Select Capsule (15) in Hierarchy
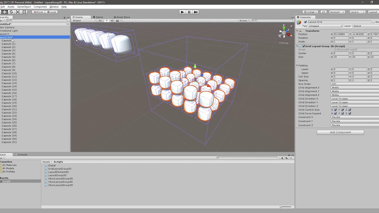The height and width of the screenshot is (213, 379). [x=9, y=90]
